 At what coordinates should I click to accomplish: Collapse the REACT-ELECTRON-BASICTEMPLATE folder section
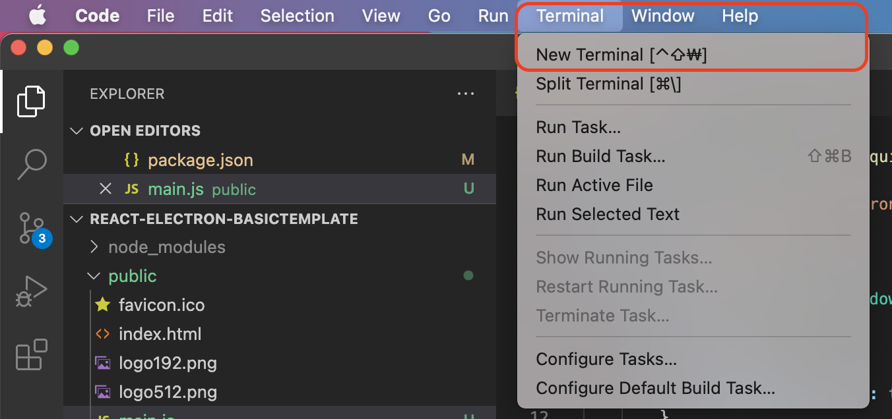[77, 219]
